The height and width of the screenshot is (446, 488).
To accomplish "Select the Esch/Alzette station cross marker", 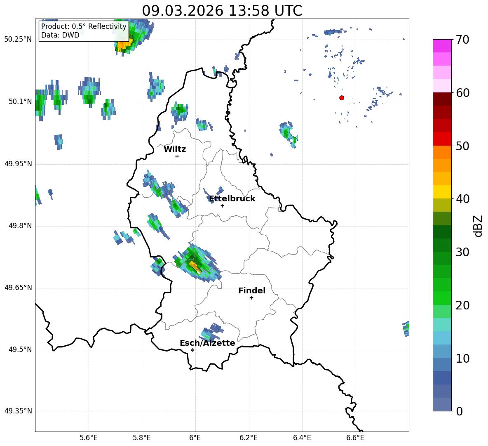I will click(192, 350).
